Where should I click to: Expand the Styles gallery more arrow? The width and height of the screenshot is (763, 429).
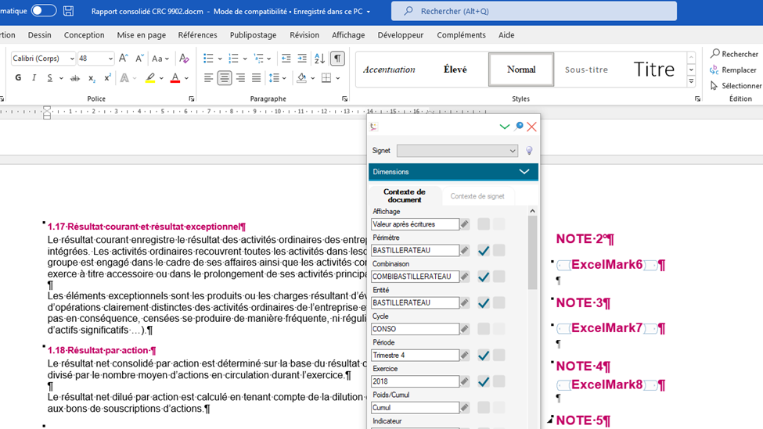coord(691,81)
